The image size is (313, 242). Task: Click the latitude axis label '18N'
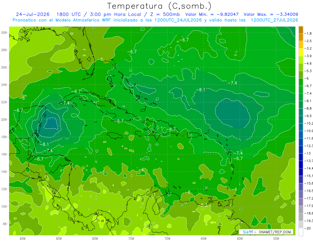[4, 137]
